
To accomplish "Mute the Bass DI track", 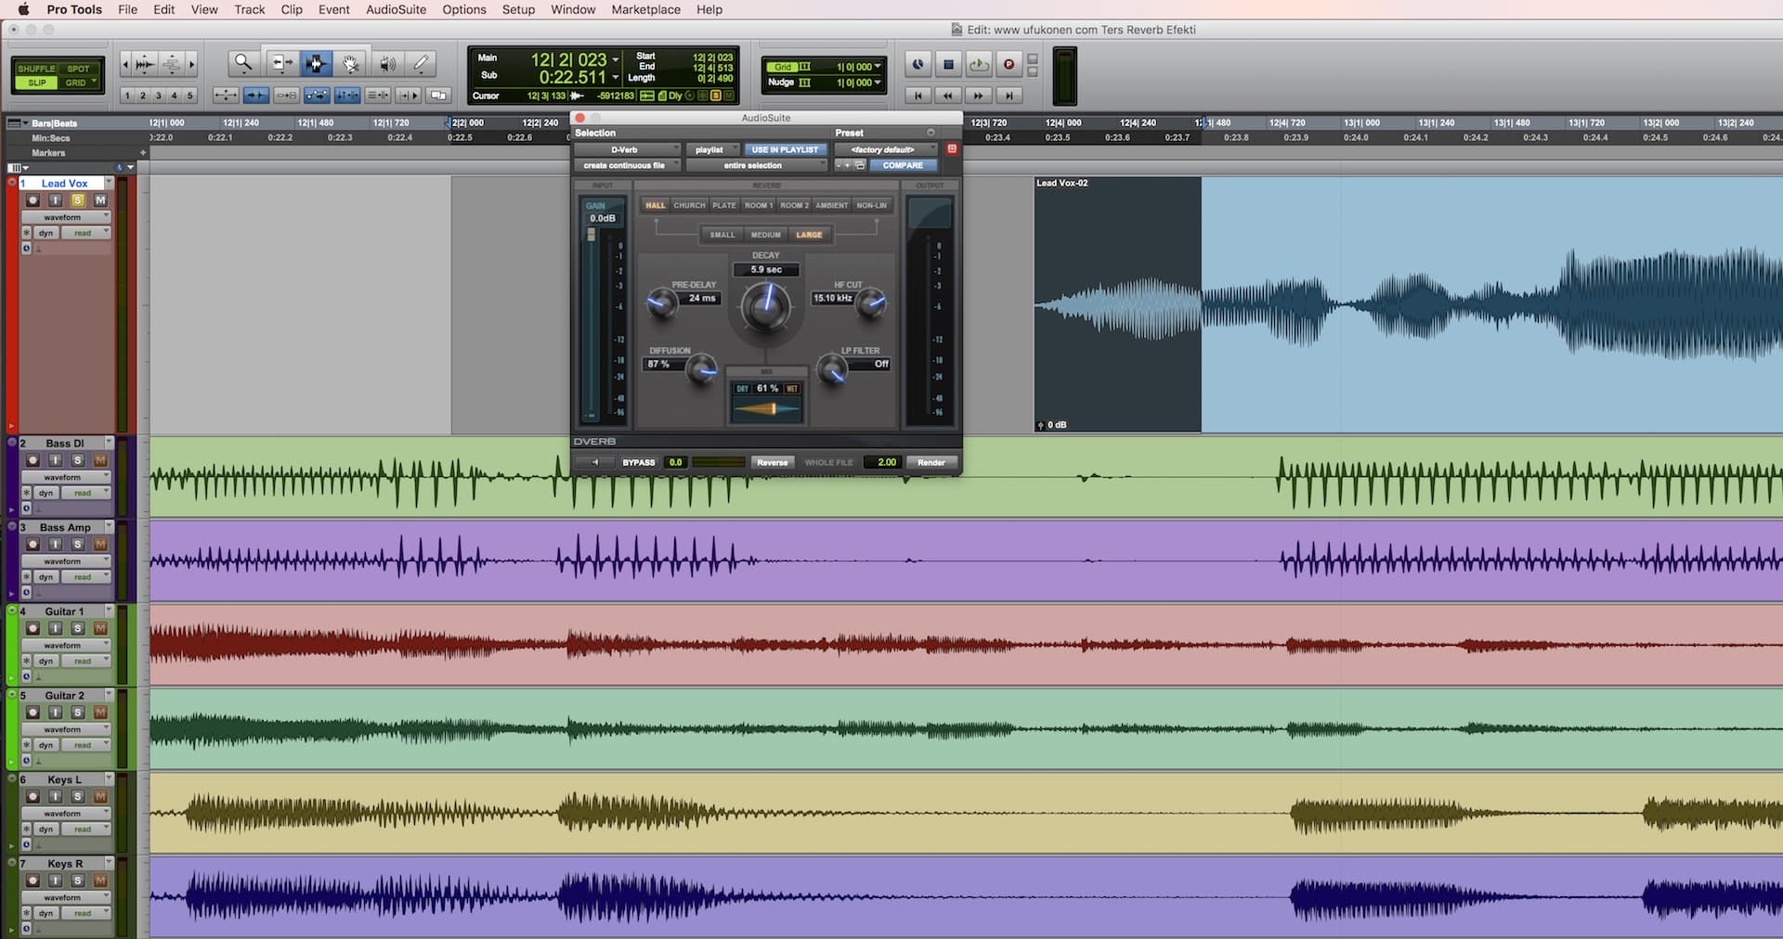I will [x=100, y=460].
